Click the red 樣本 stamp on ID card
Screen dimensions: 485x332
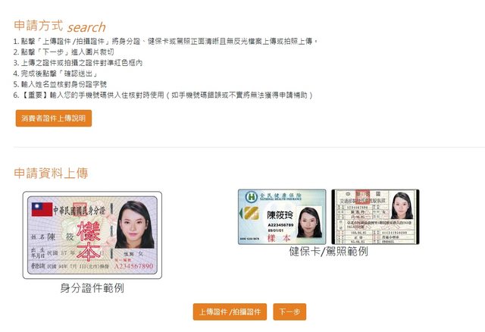coord(89,241)
